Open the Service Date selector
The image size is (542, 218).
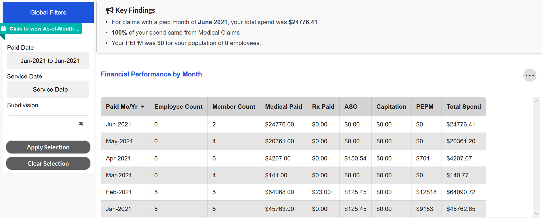(48, 90)
